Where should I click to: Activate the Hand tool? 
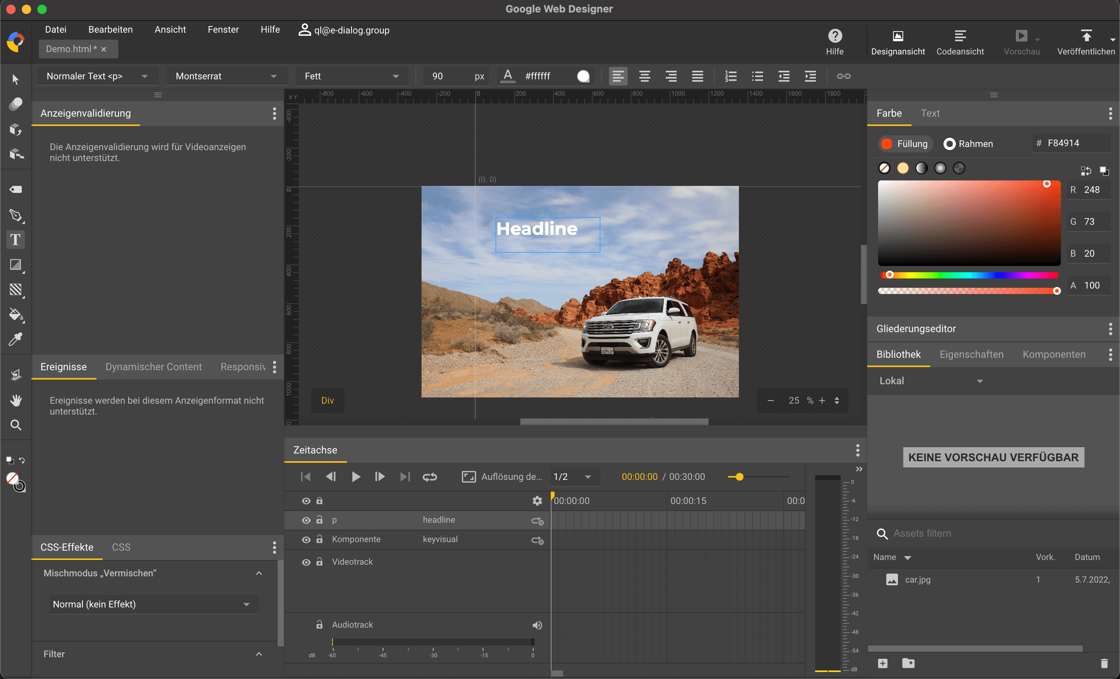[x=16, y=401]
